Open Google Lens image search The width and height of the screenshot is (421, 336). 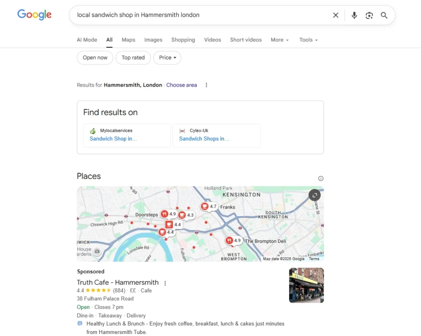pos(369,15)
